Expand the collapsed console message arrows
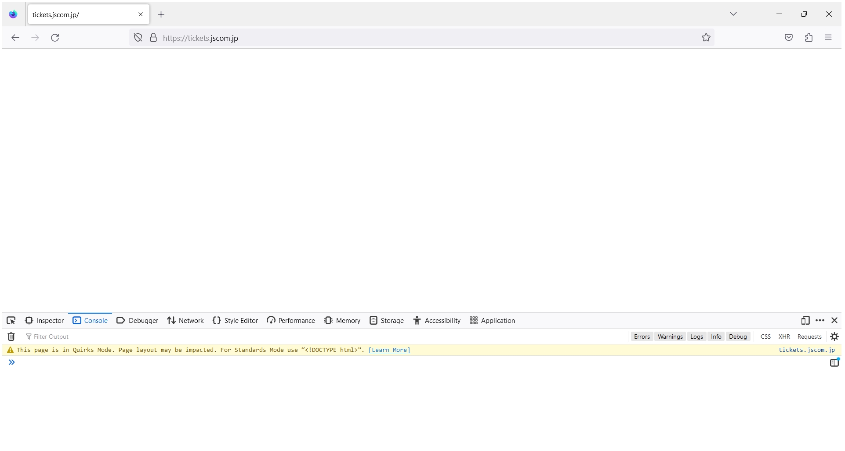Screen dimensions: 845x451 11,362
